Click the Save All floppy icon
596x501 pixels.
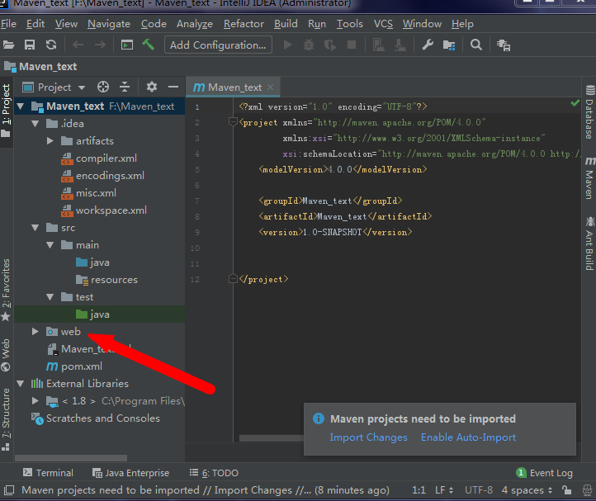point(30,45)
